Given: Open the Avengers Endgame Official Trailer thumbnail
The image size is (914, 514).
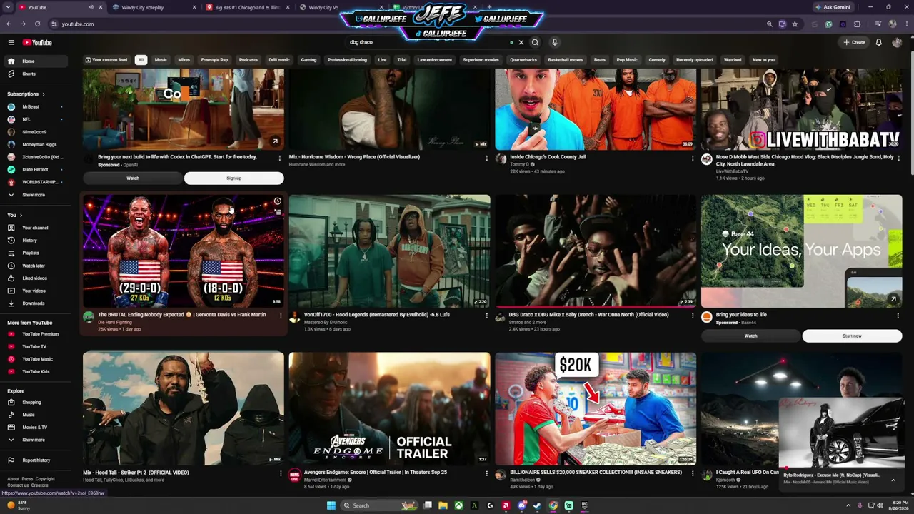Looking at the screenshot, I should pyautogui.click(x=389, y=408).
